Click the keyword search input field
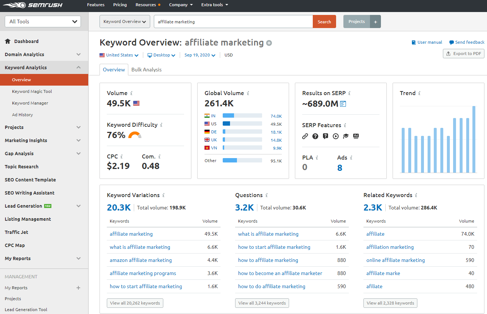This screenshot has height=314, width=487. pyautogui.click(x=233, y=21)
